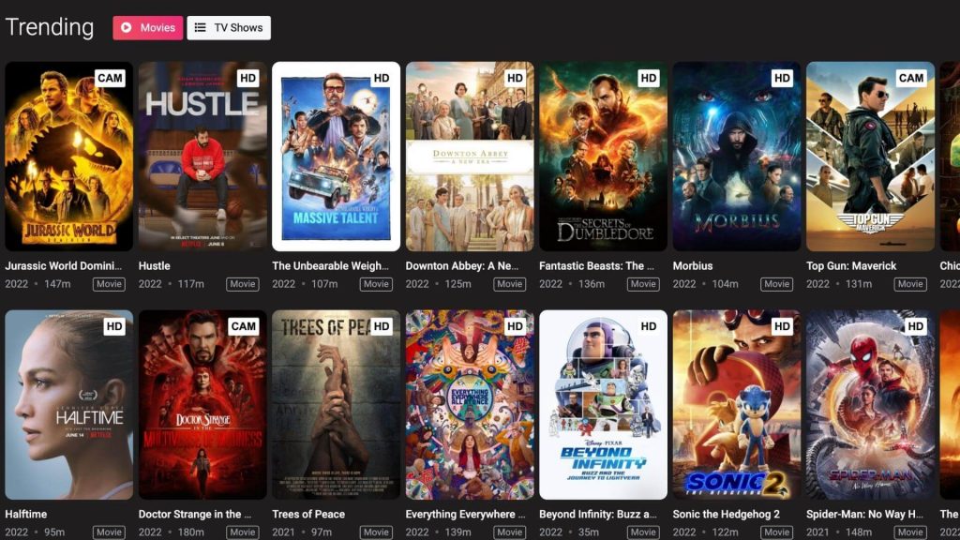960x540 pixels.
Task: Click the title link 'Jurassic World Domini...'
Action: click(x=63, y=265)
